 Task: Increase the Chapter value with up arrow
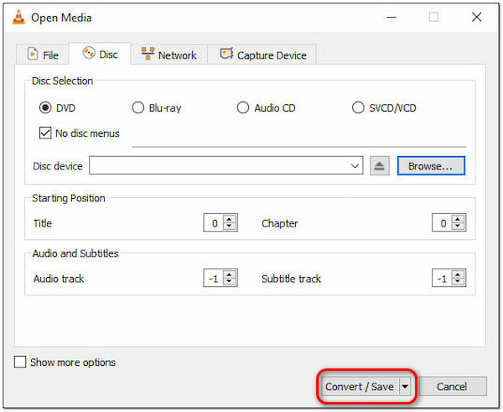pos(458,219)
